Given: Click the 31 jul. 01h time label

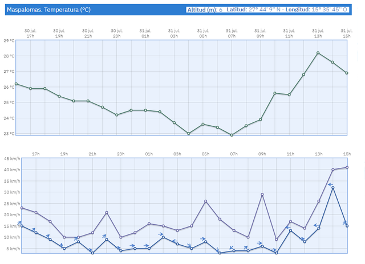Looking at the screenshot, I should click(145, 33).
